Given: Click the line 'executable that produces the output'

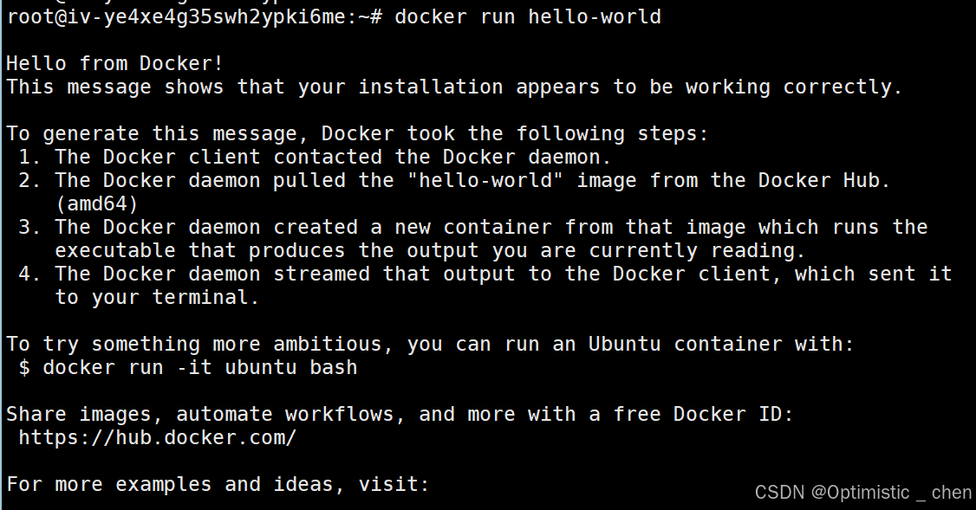Looking at the screenshot, I should tap(430, 250).
